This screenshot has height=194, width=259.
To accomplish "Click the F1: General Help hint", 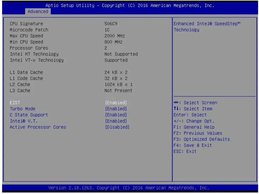I will pyautogui.click(x=194, y=127).
